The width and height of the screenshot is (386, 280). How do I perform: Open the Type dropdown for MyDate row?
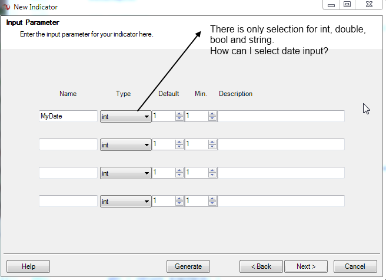[x=126, y=117]
